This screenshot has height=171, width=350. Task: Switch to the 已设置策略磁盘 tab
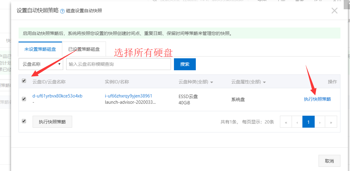84,49
